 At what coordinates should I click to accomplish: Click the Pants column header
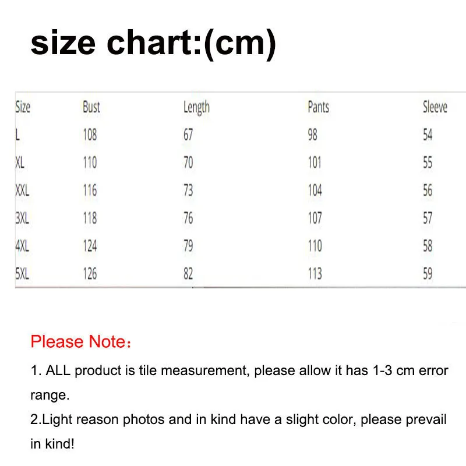click(318, 107)
